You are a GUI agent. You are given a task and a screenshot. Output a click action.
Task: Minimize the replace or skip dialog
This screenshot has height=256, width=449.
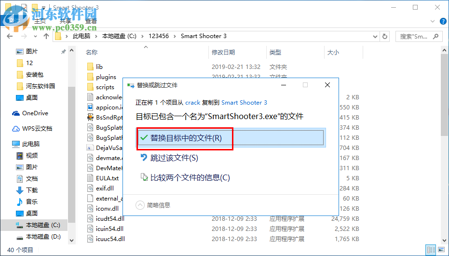(x=284, y=85)
